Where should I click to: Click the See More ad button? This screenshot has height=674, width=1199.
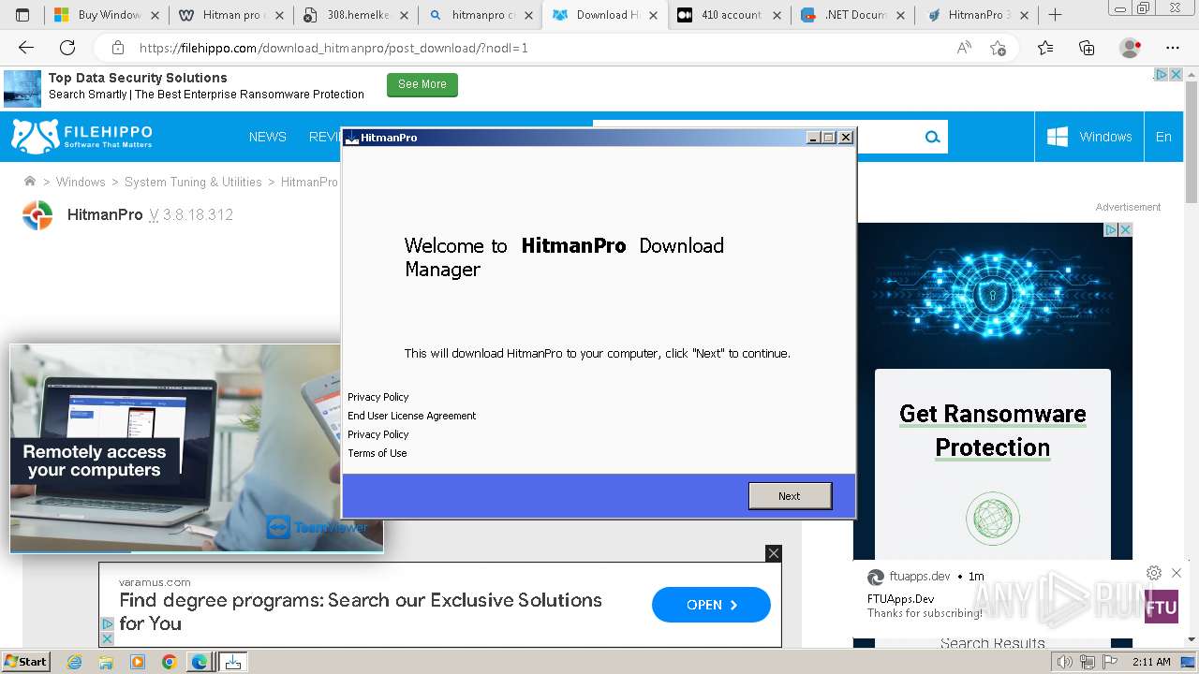422,84
